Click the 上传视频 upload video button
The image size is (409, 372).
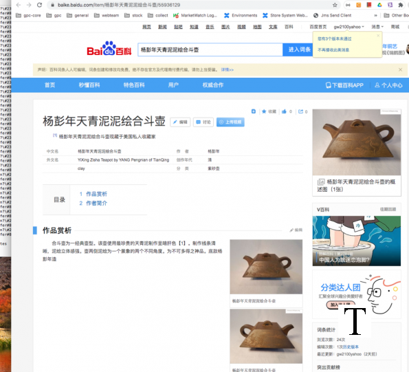tap(230, 122)
